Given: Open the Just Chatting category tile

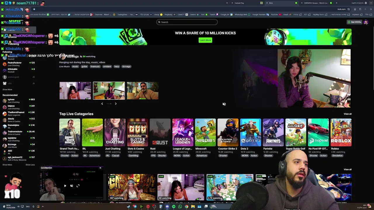Looking at the screenshot, I should click(115, 132).
